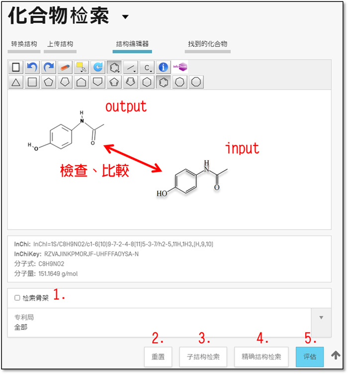Click the new blank canvas icon
Image resolution: width=348 pixels, height=374 pixels.
click(16, 67)
